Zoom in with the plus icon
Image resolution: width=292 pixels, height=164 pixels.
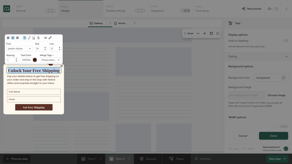(x=204, y=34)
